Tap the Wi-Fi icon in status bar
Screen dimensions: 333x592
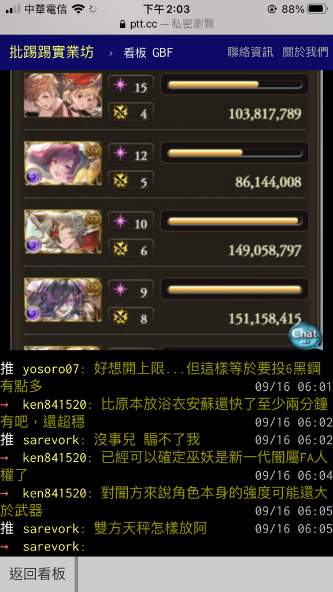(x=79, y=9)
